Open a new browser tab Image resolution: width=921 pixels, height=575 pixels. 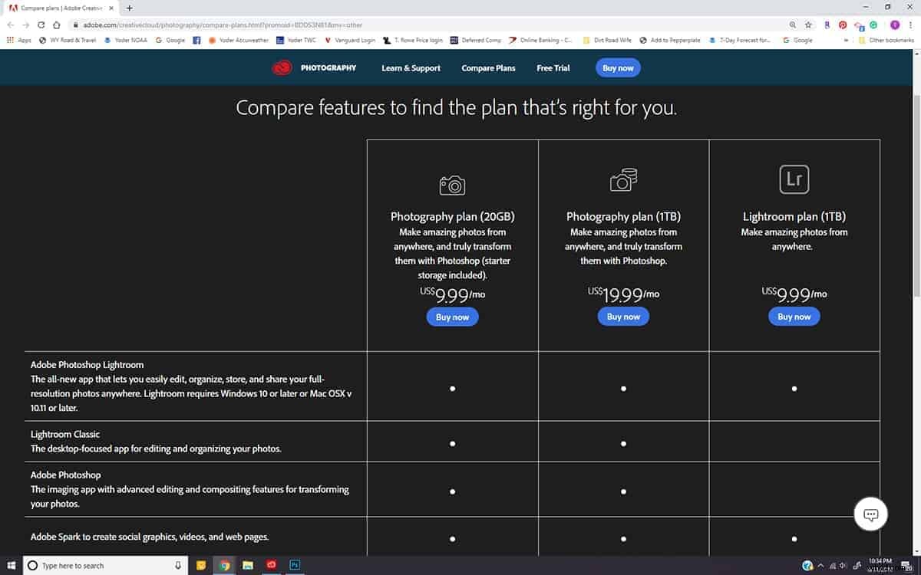[x=129, y=8]
